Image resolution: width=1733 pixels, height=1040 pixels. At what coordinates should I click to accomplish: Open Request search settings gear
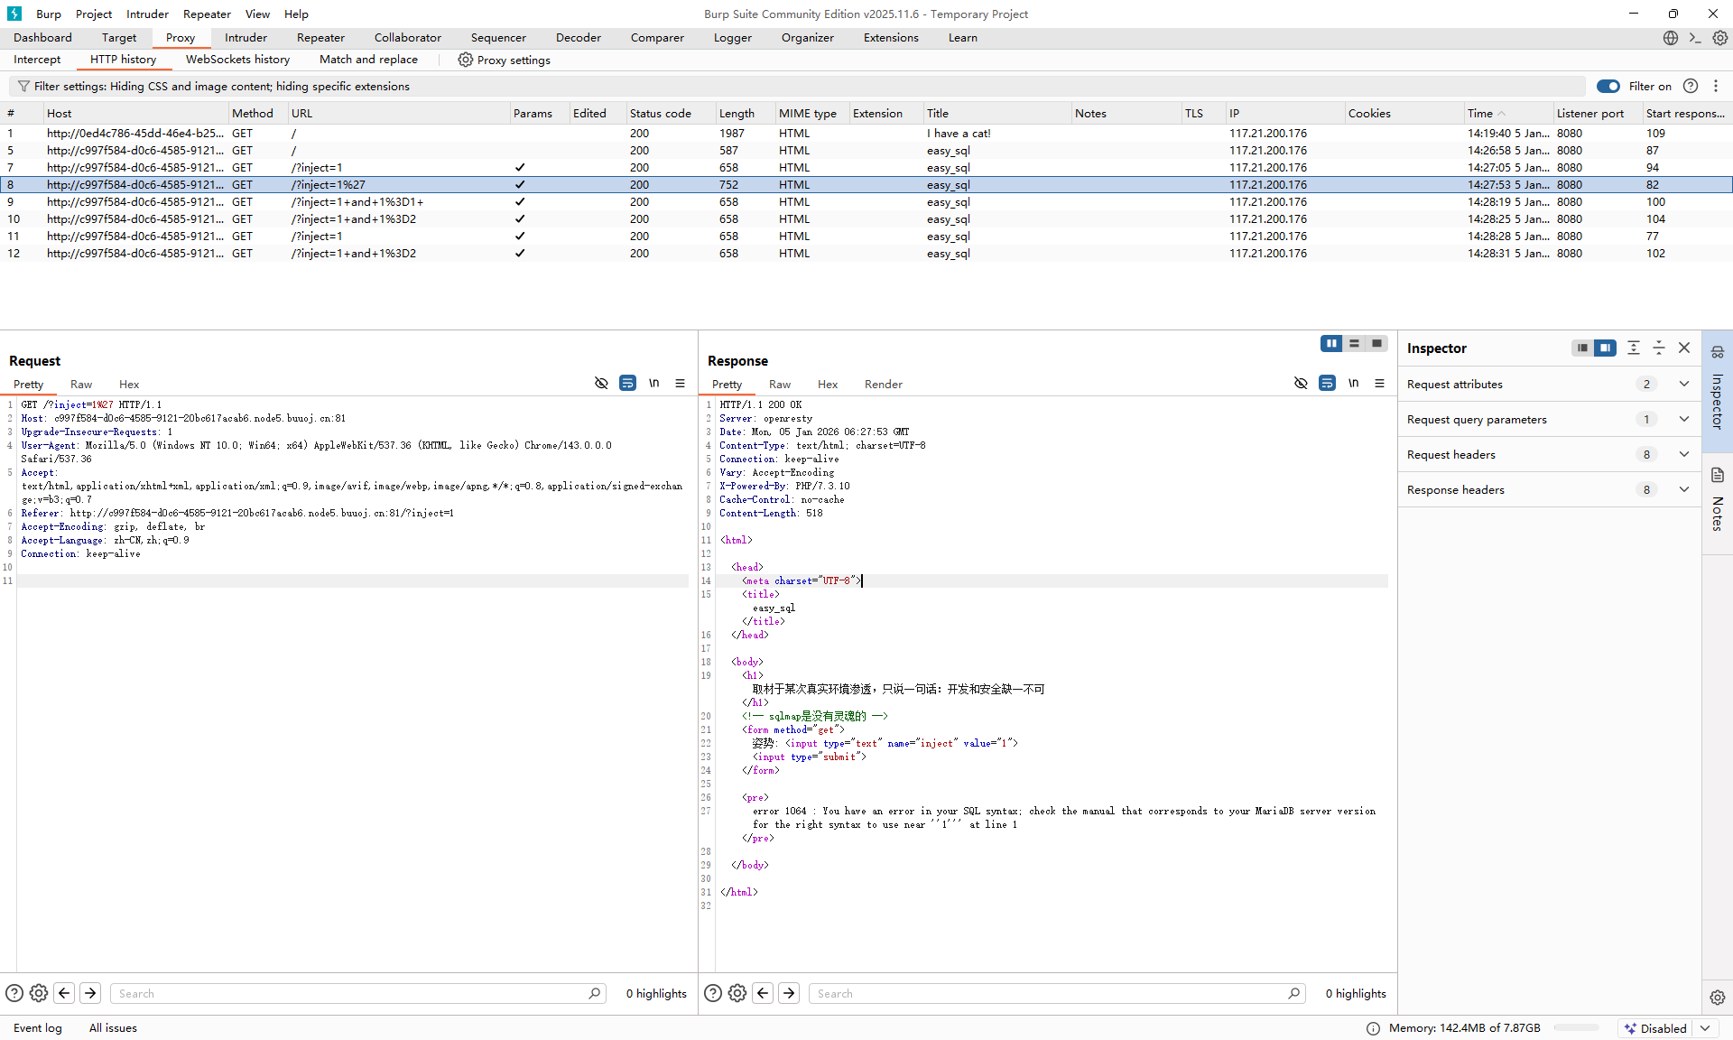(39, 993)
